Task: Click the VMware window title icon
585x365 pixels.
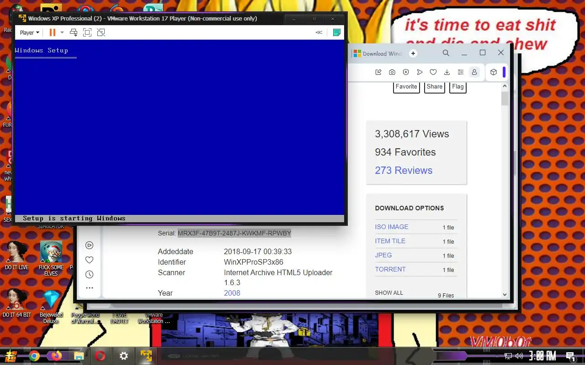Action: point(22,18)
